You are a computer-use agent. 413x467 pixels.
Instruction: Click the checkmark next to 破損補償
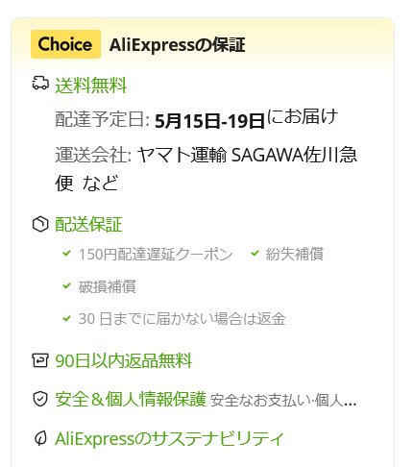[66, 285]
